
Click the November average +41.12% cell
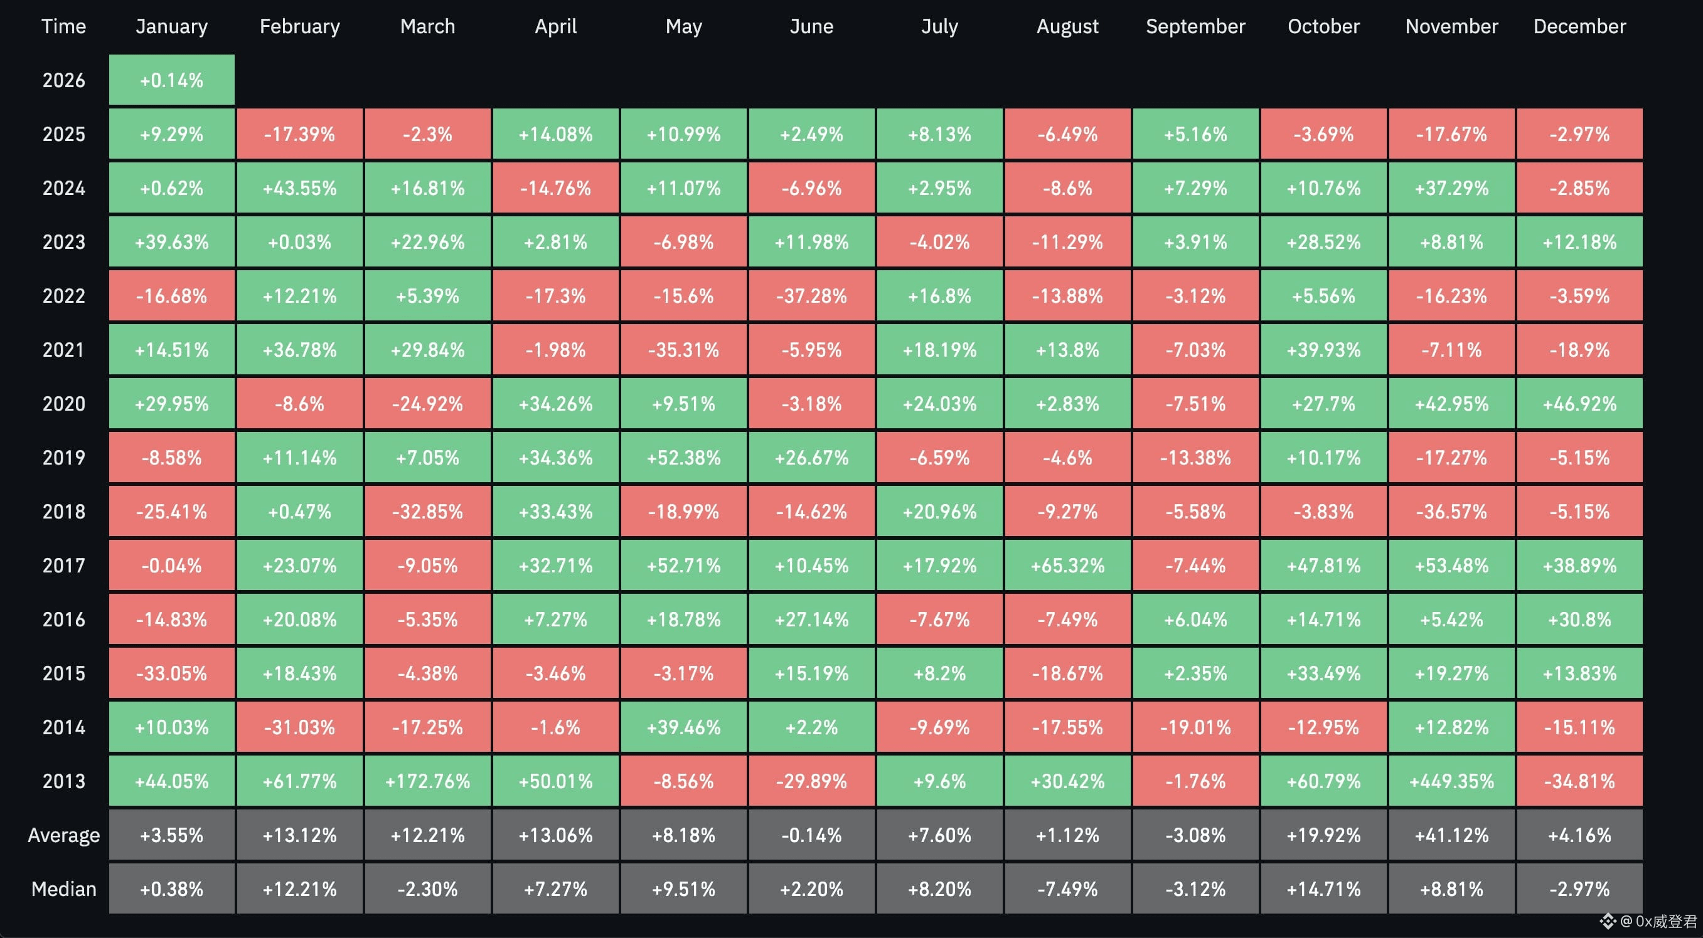1451,835
